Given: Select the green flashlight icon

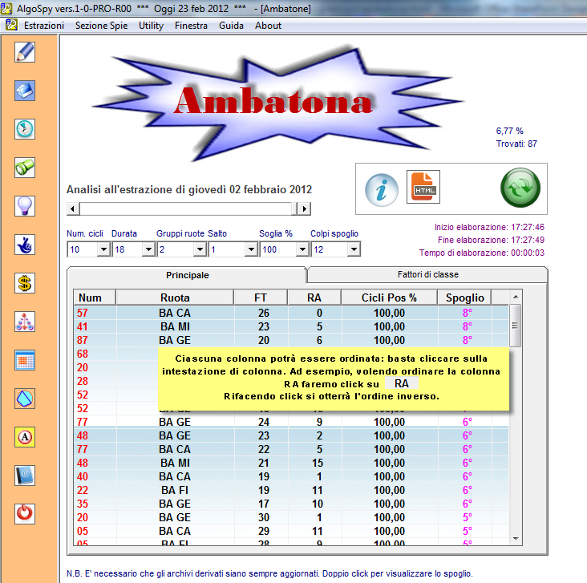Looking at the screenshot, I should pyautogui.click(x=25, y=168).
